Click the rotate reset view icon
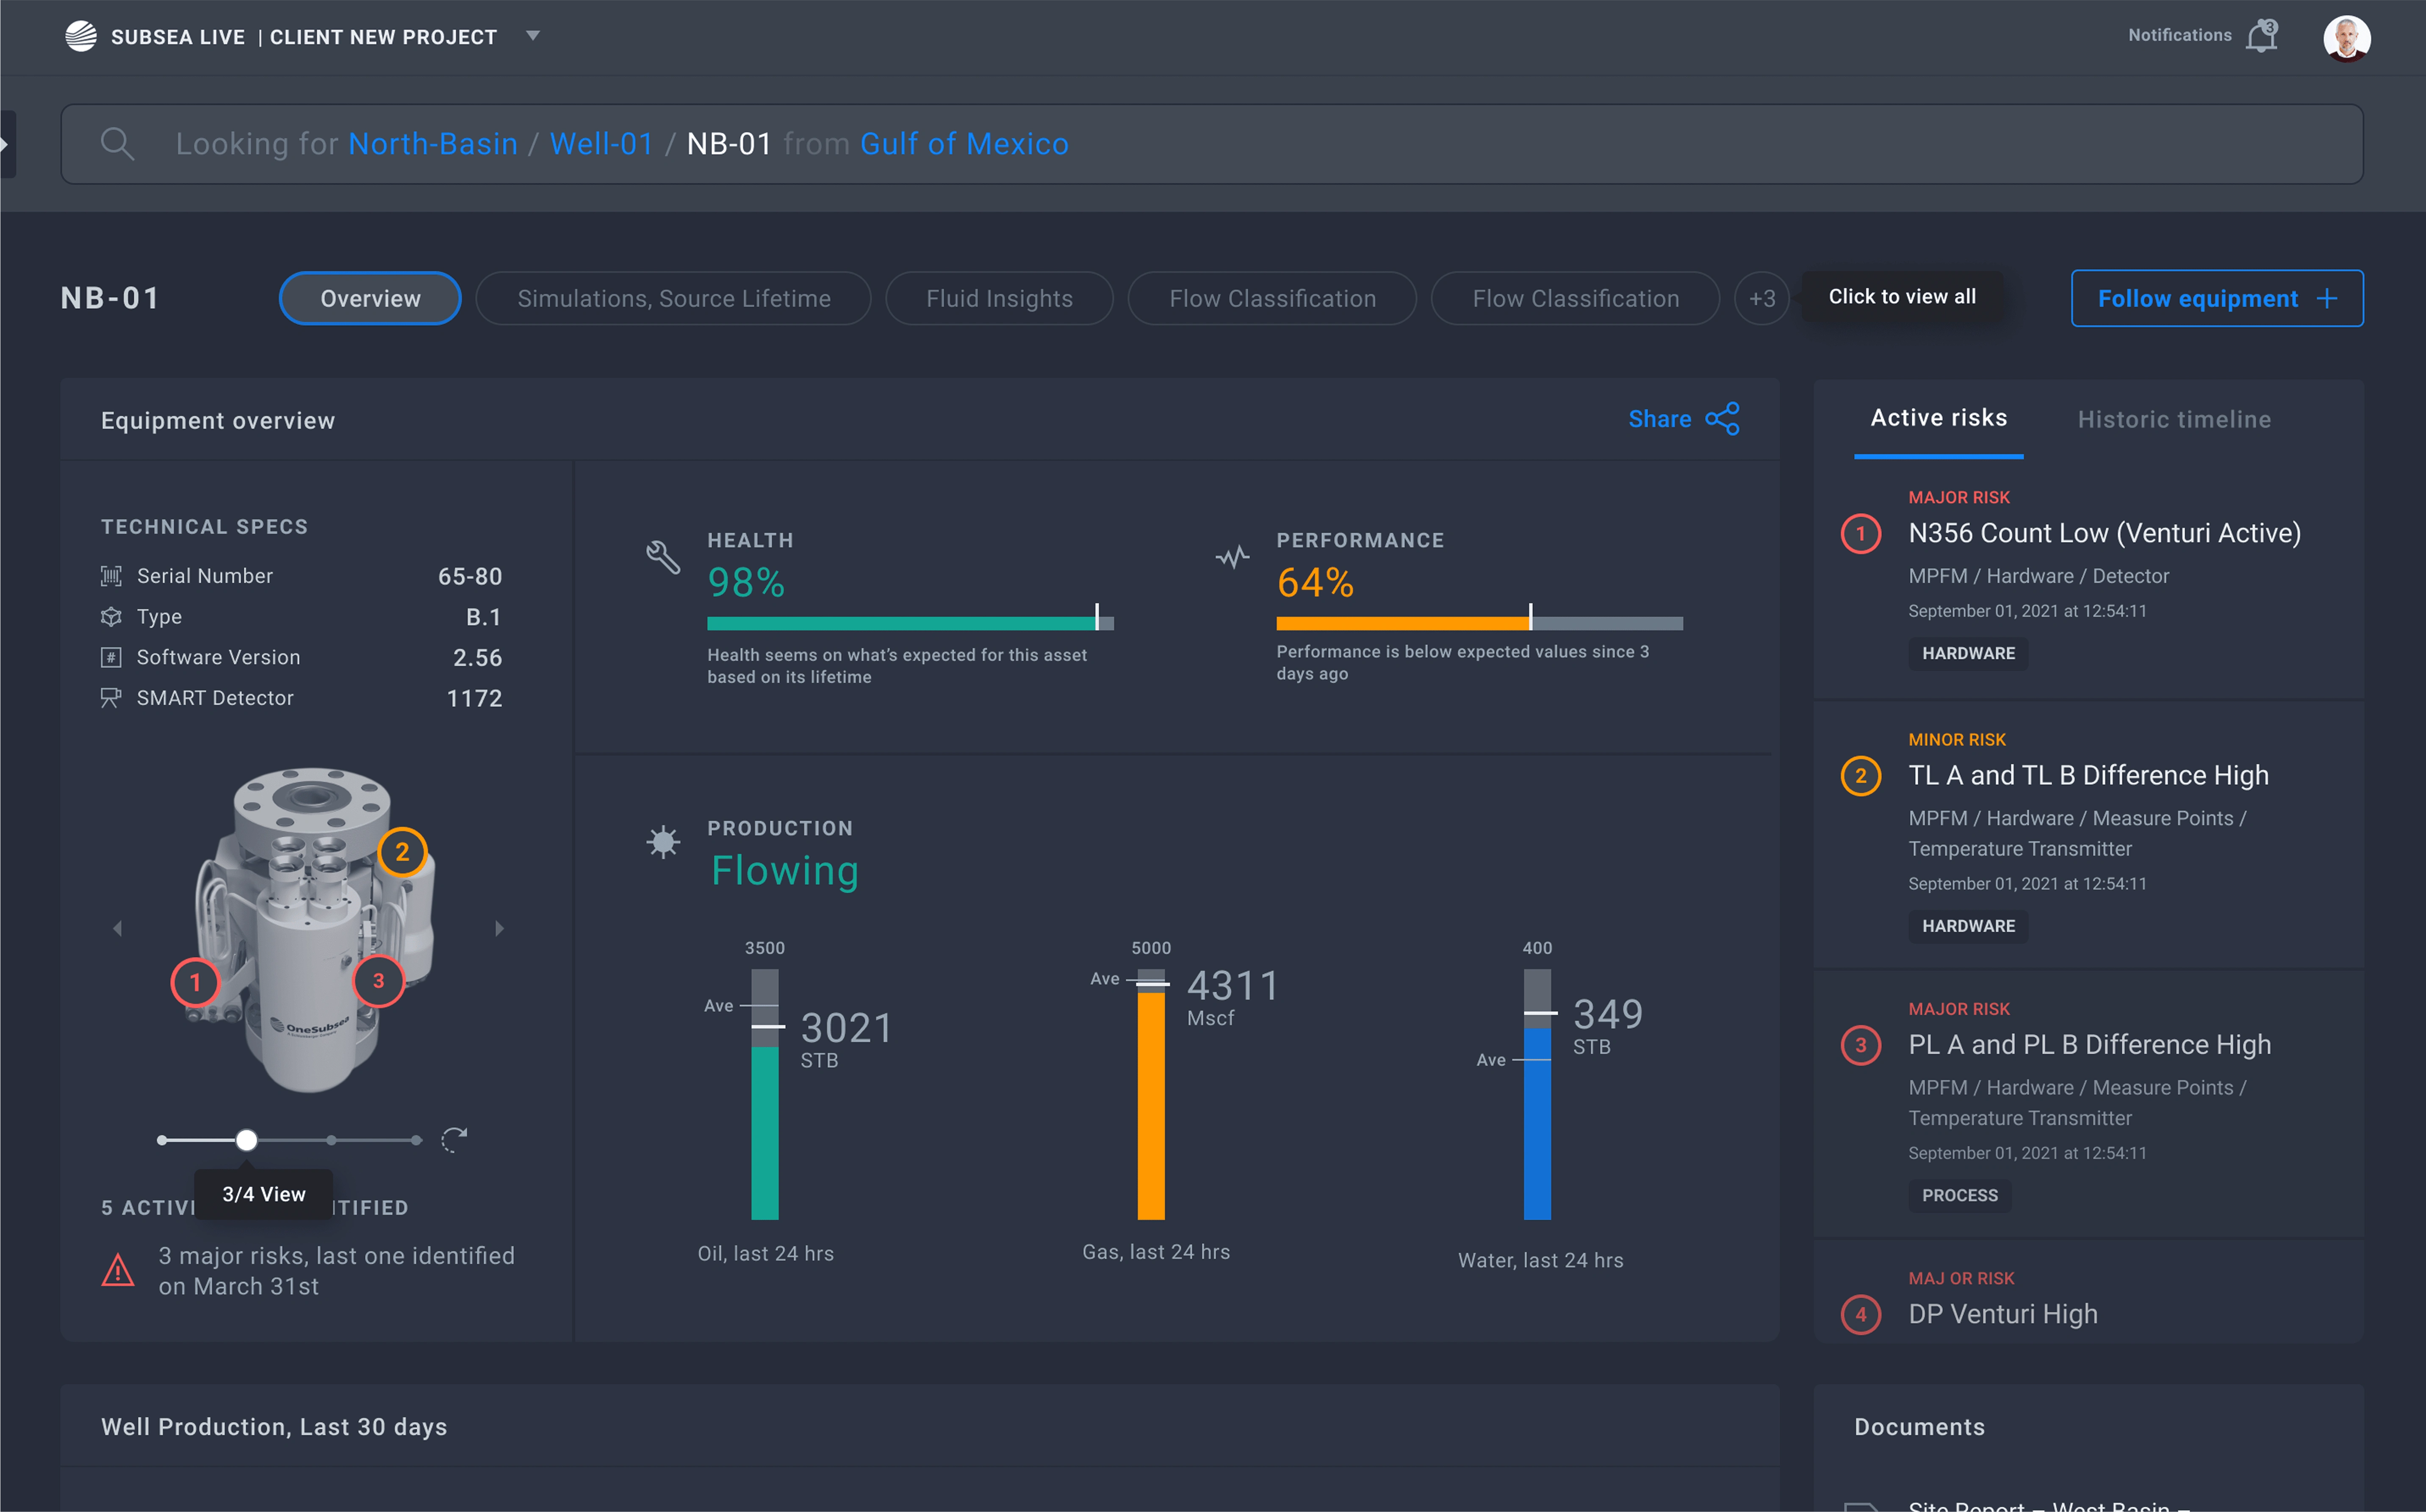Screen dimensions: 2426x1512 coord(454,1139)
